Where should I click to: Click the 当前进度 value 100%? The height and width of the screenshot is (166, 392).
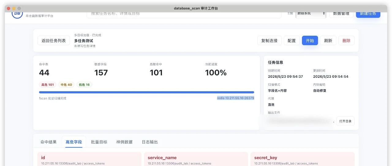(x=216, y=73)
